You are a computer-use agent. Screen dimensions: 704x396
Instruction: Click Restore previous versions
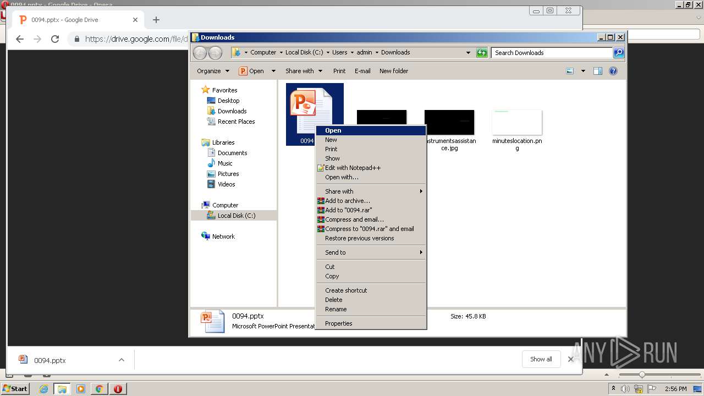pyautogui.click(x=371, y=238)
